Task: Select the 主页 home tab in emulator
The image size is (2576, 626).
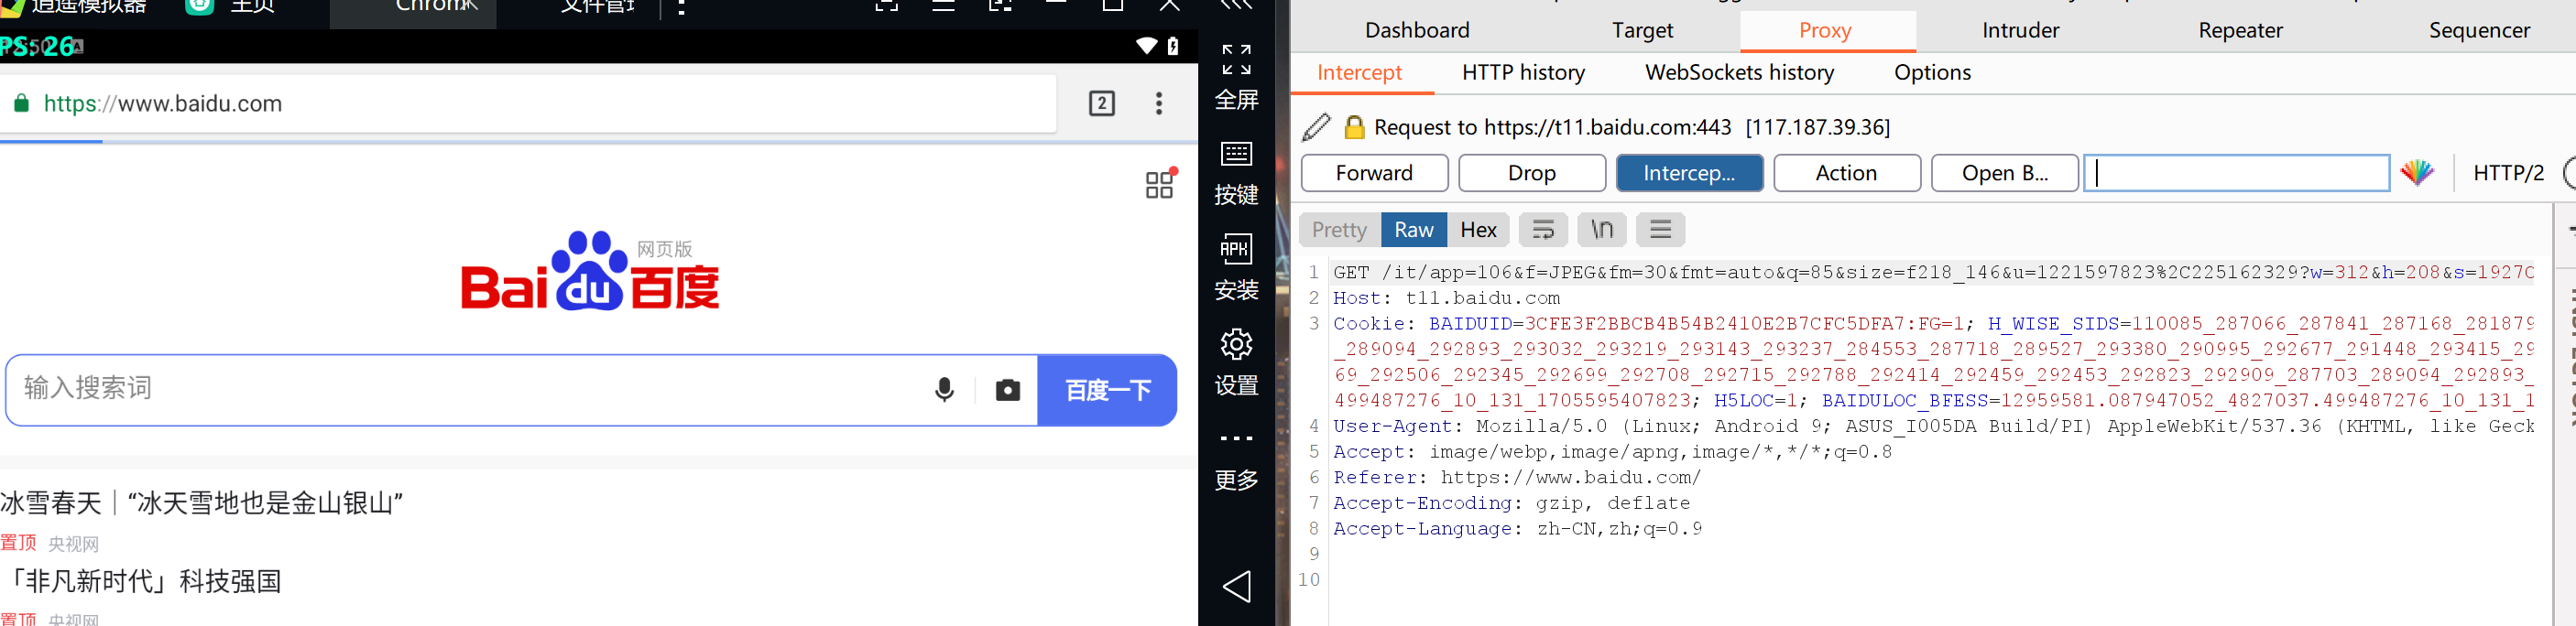Action: 252,7
